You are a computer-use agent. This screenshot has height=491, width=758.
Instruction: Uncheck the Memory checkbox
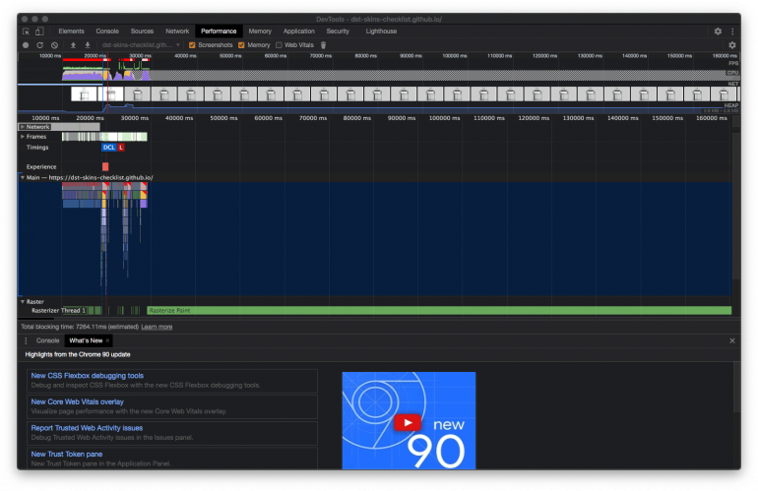[x=241, y=44]
